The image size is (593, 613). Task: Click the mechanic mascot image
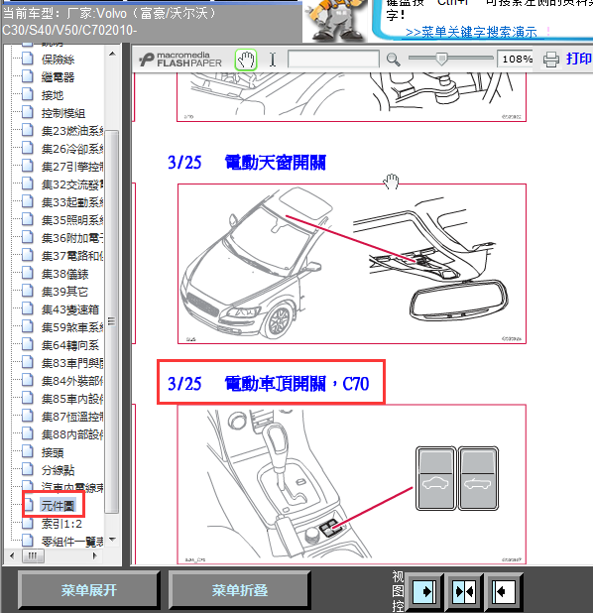click(336, 20)
